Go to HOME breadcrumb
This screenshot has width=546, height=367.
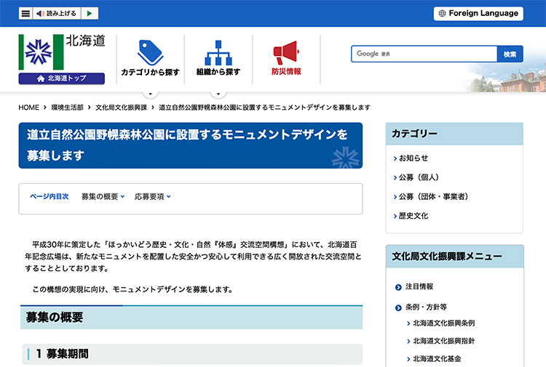point(28,108)
